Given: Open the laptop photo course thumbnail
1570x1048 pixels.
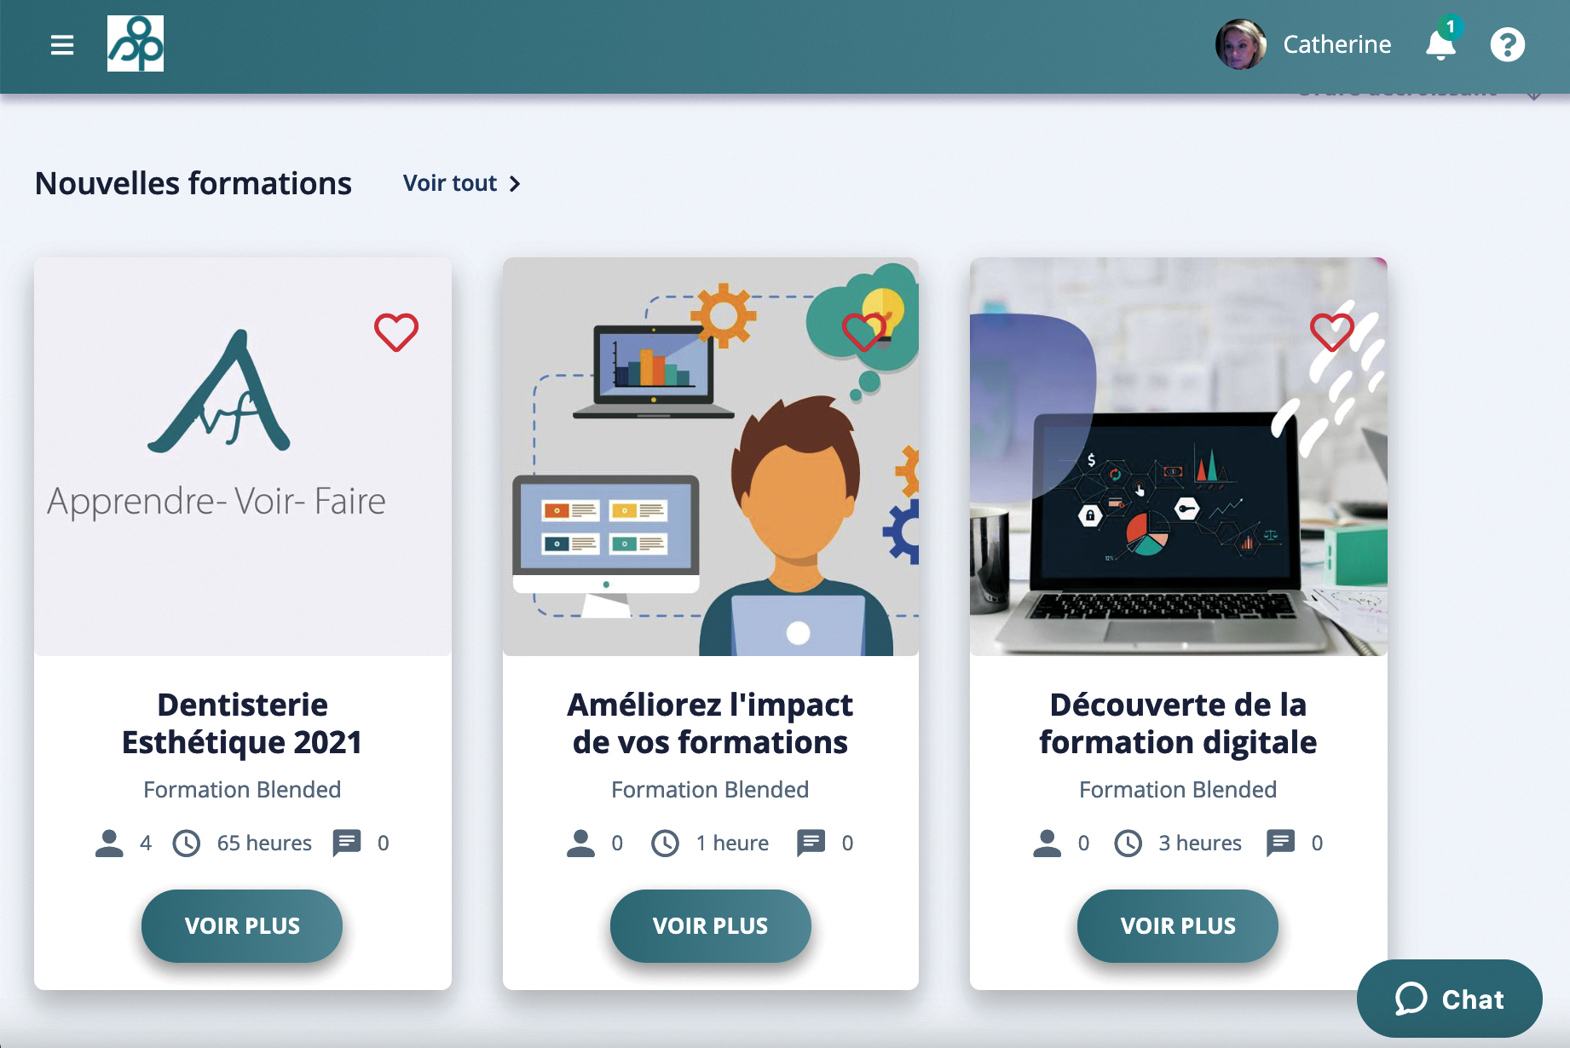Looking at the screenshot, I should 1179,457.
